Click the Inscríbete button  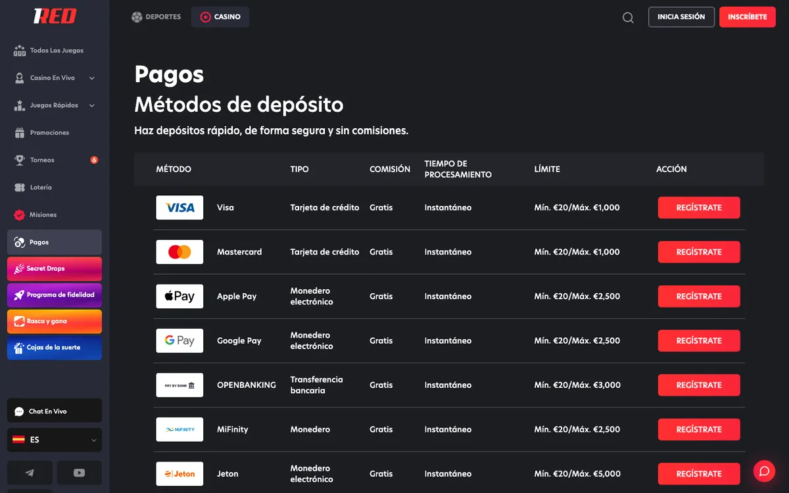(x=748, y=17)
